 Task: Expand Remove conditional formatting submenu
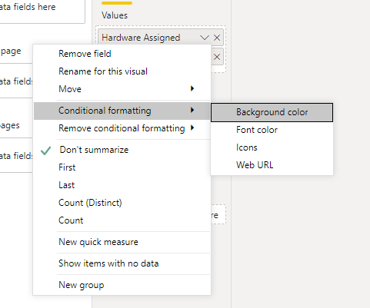pos(122,128)
